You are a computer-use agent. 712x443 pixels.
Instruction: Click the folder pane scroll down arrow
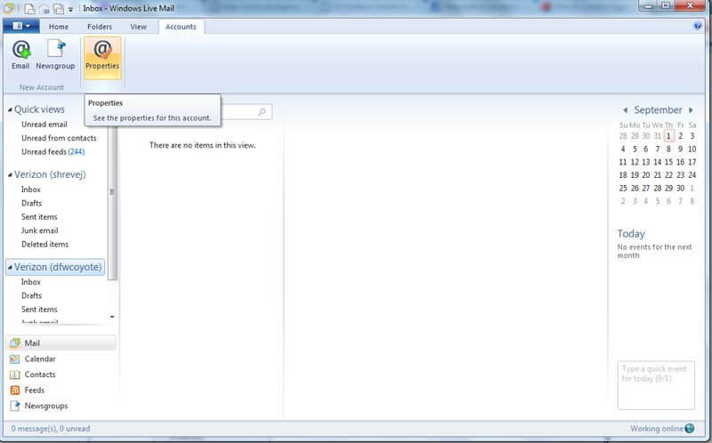coord(112,317)
